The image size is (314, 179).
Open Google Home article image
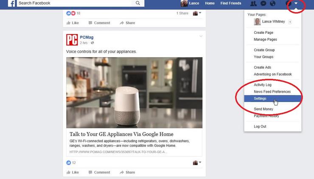click(135, 93)
